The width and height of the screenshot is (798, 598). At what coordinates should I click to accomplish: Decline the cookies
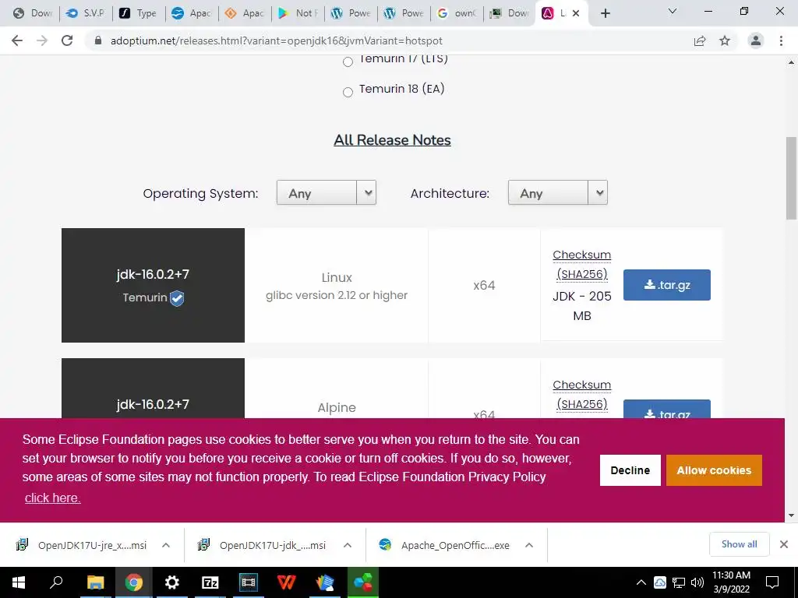(x=630, y=470)
